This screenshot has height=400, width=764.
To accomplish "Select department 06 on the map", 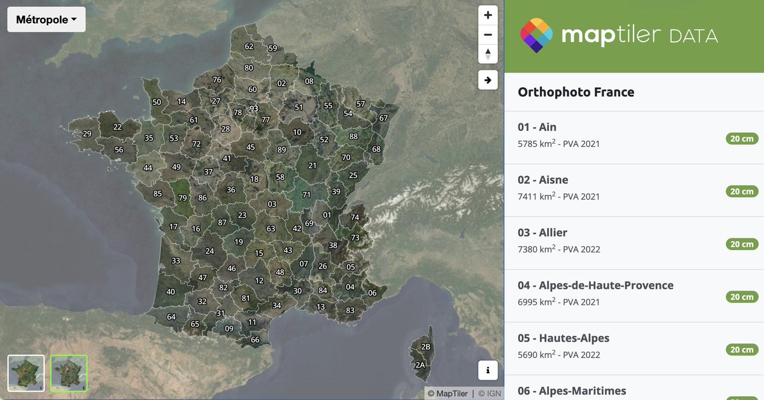I will point(372,293).
